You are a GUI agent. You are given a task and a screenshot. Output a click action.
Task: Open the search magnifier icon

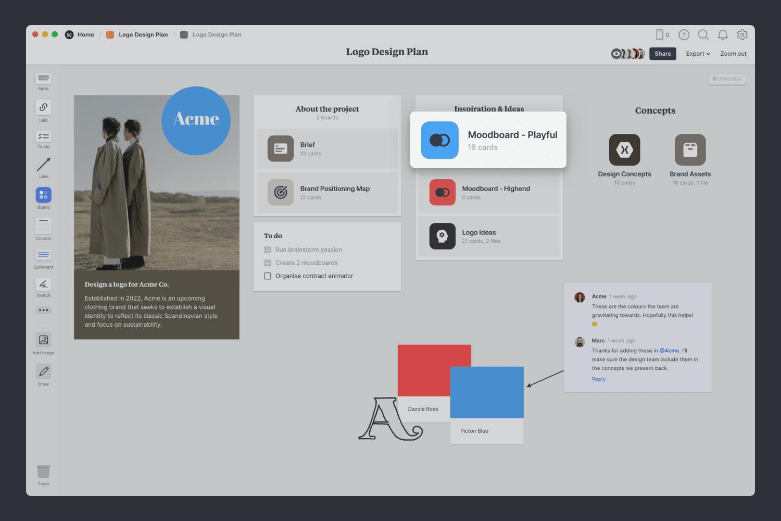[703, 35]
